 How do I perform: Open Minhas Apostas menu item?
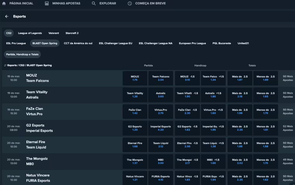pos(66,3)
